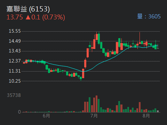Click the 8月 date axis label
This screenshot has width=167, height=125.
coord(146,116)
